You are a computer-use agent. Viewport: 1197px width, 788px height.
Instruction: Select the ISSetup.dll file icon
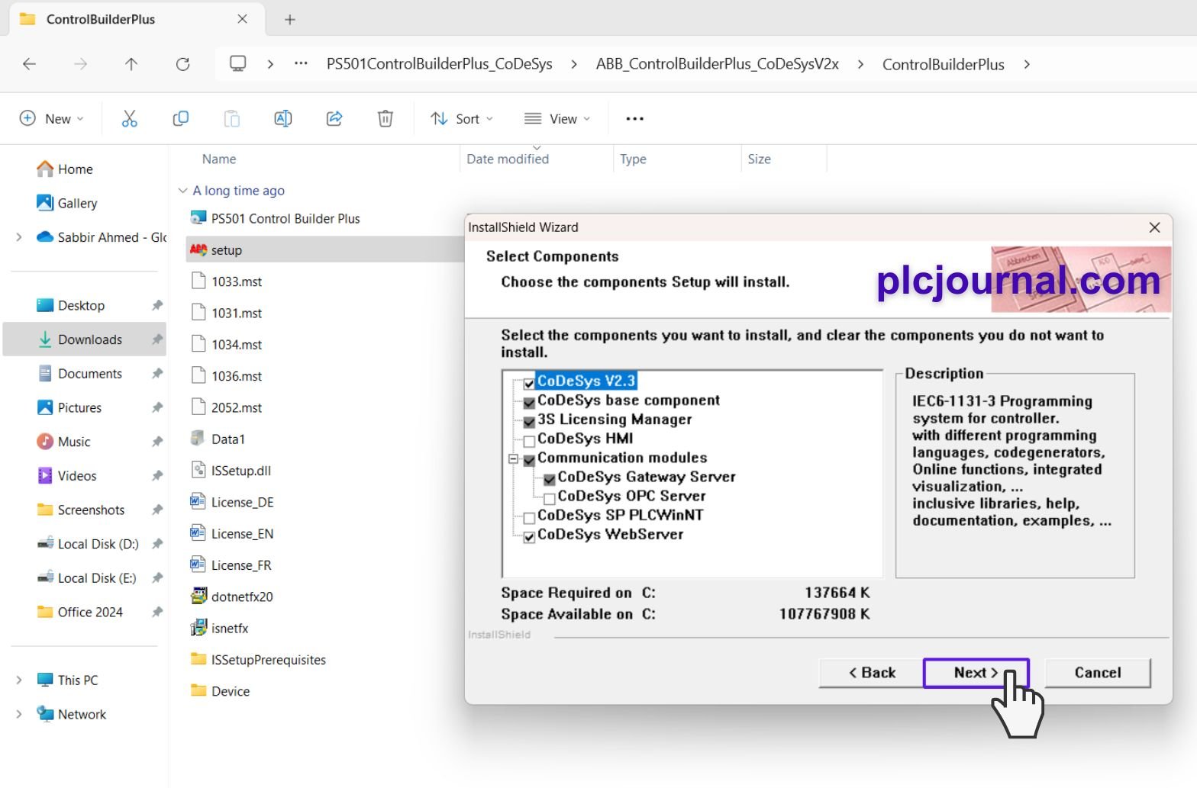(198, 470)
